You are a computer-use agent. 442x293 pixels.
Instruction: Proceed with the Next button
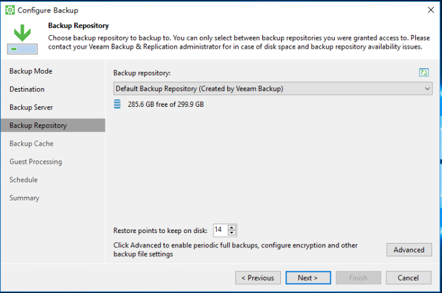308,278
